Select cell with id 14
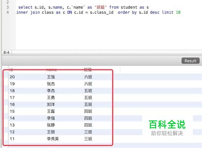 pyautogui.click(x=12, y=118)
